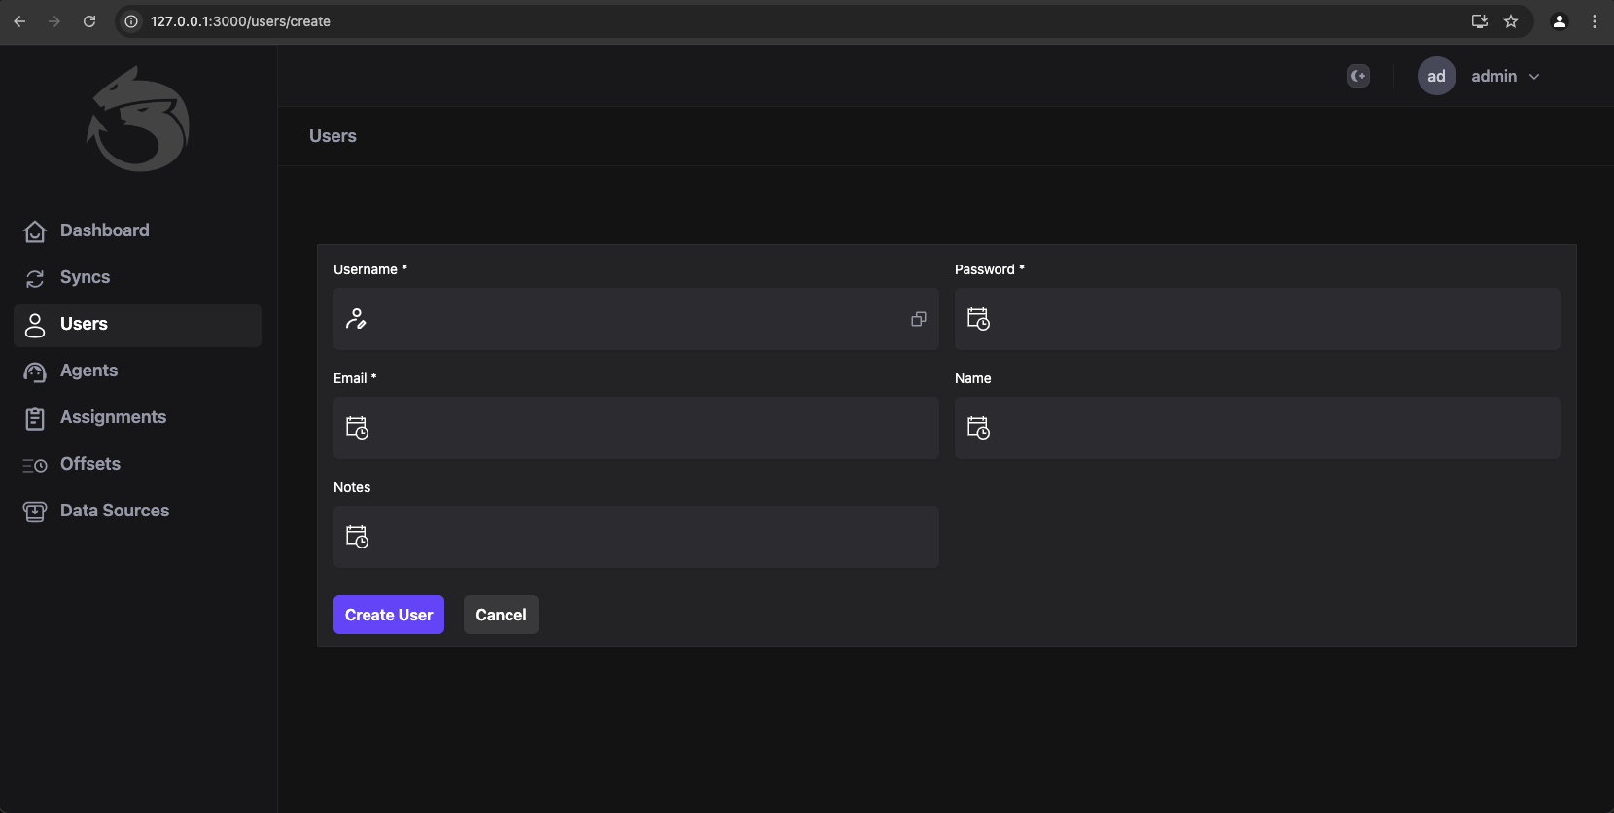Click the 'ad' user avatar
1614x813 pixels.
tap(1436, 76)
